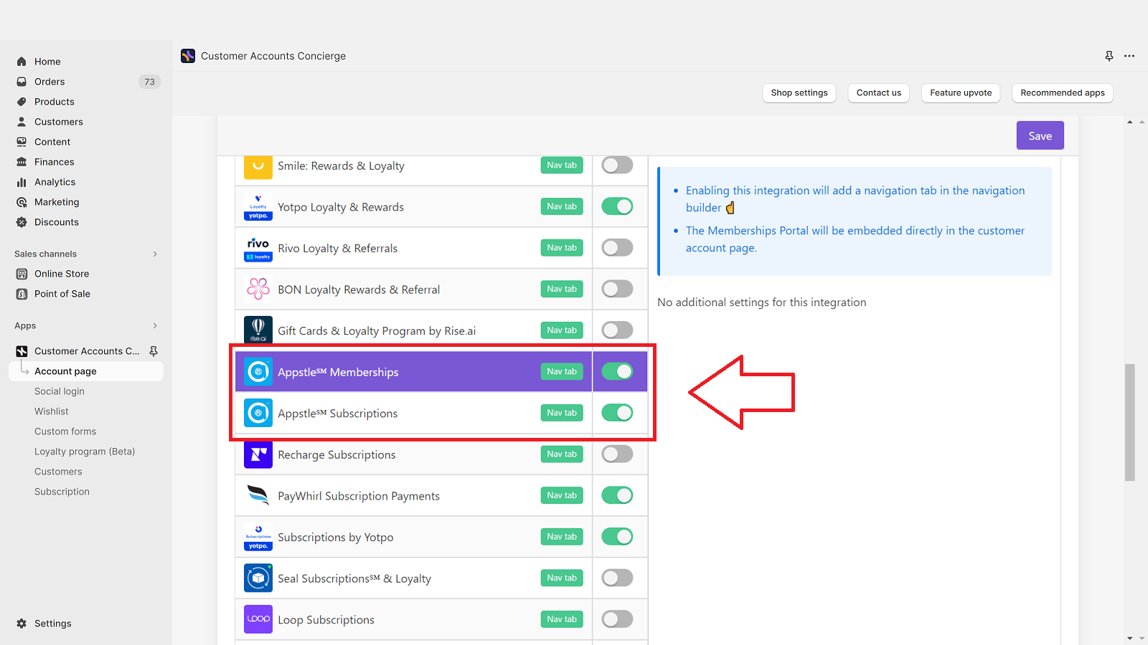Viewport: 1148px width, 645px height.
Task: Open the Analytics bar chart icon
Action: tap(22, 182)
